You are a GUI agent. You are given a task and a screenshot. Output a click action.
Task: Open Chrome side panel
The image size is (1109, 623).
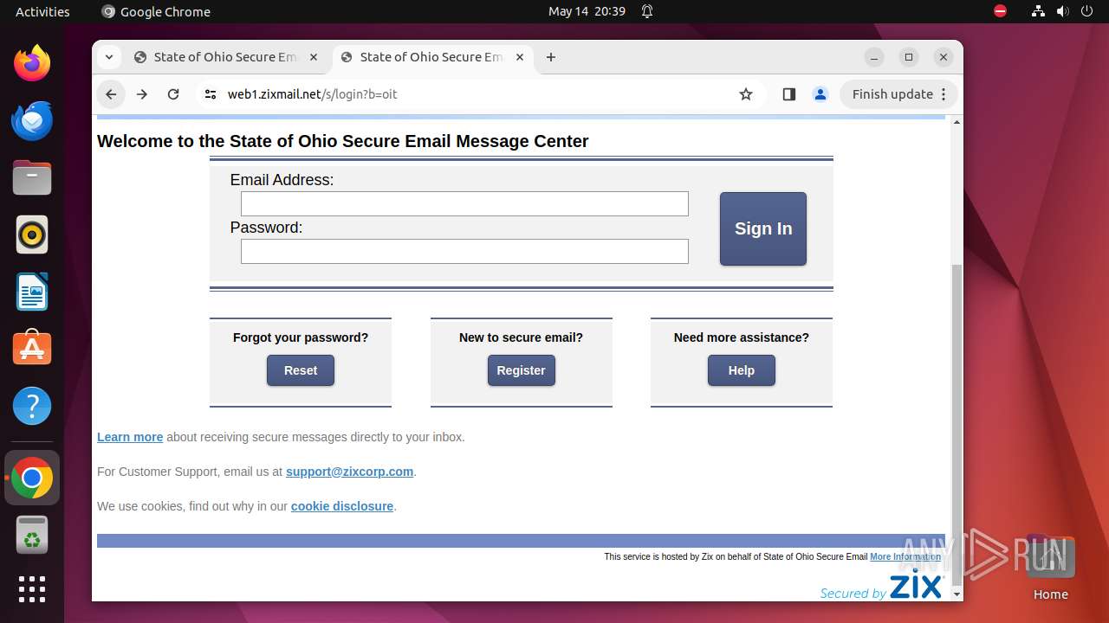pos(788,94)
